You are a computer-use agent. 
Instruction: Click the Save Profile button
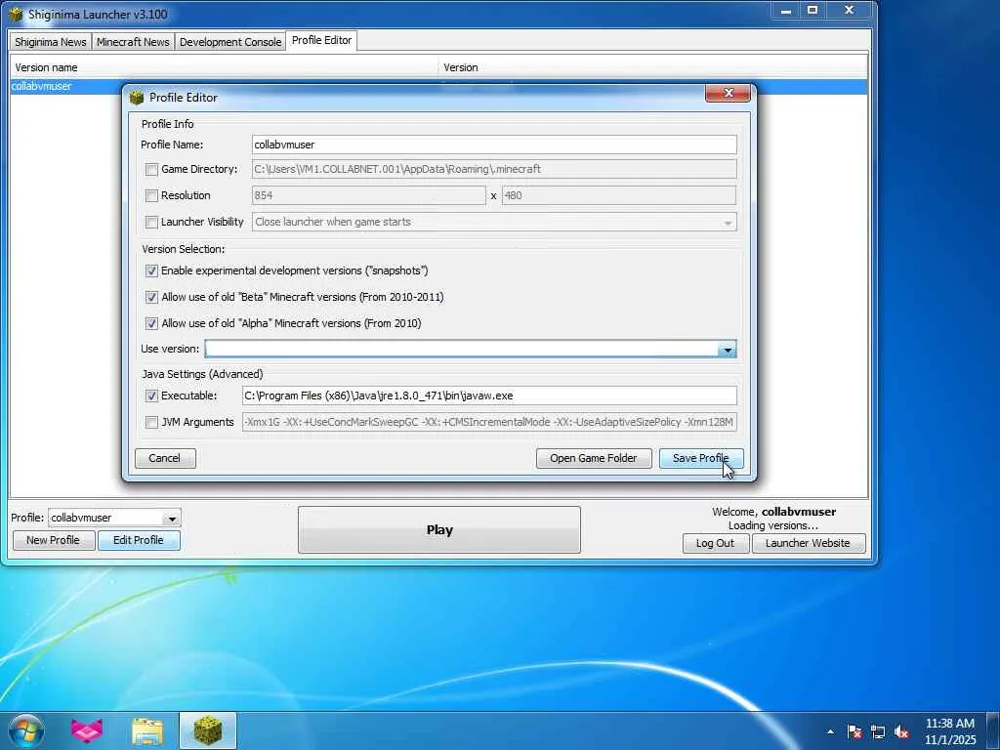(x=700, y=459)
